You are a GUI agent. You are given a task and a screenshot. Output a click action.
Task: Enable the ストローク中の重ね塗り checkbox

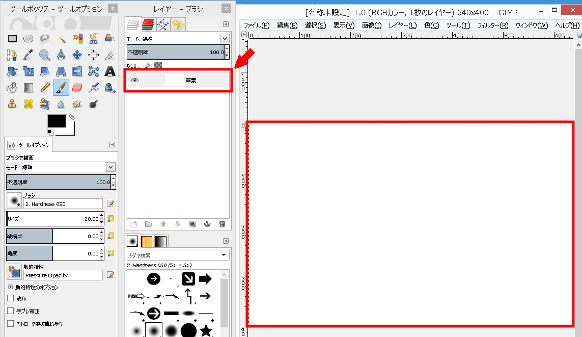click(10, 323)
